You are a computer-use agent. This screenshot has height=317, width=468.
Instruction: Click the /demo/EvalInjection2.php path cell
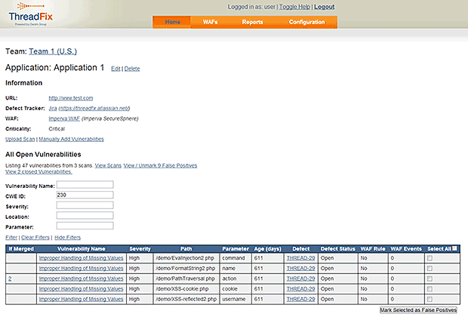(185, 258)
